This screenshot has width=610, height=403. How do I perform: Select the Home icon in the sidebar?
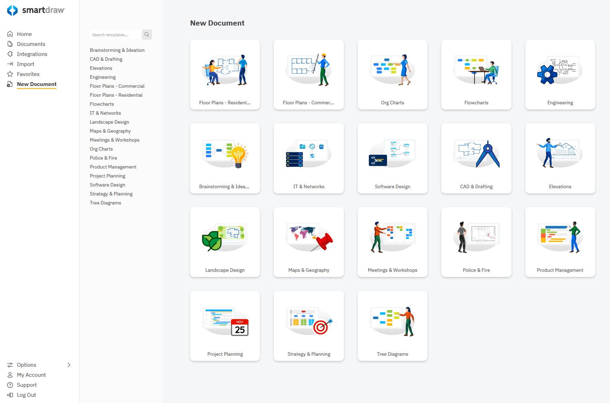[x=10, y=34]
